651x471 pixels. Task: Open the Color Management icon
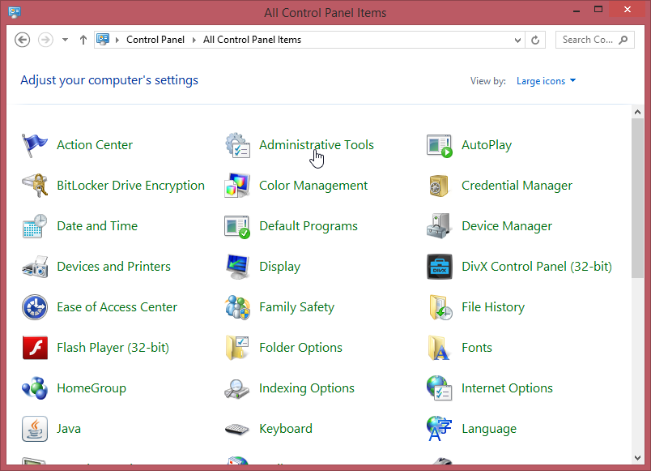(237, 186)
